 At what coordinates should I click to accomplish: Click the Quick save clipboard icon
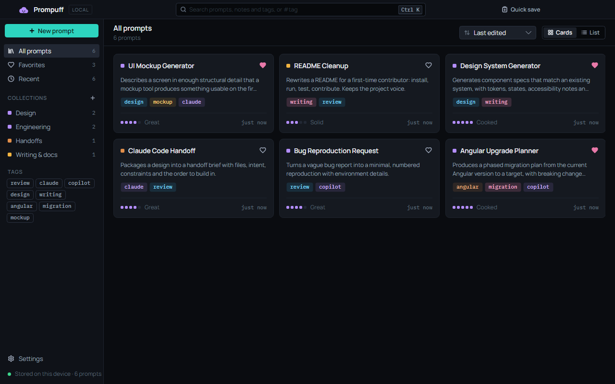[x=504, y=10]
